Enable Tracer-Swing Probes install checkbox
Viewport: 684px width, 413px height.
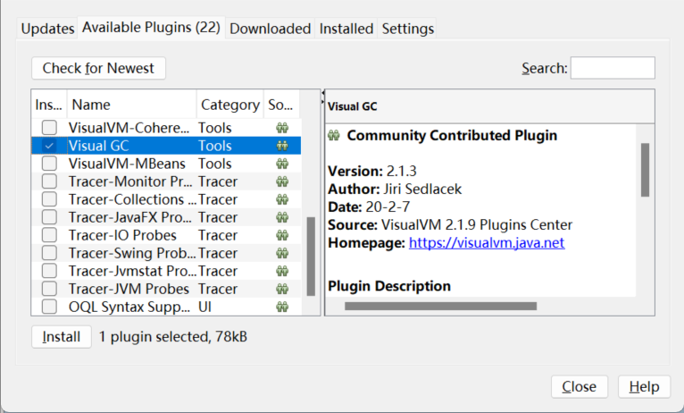(x=50, y=253)
